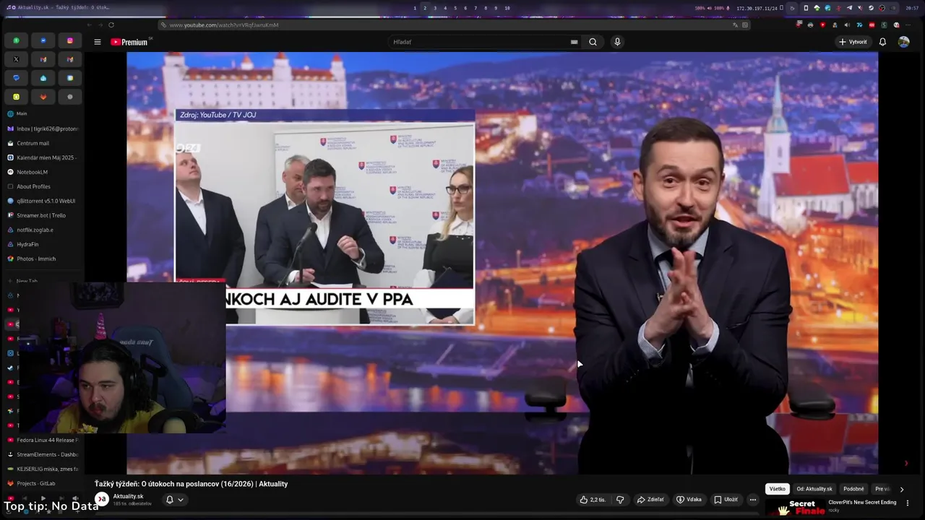Switch to workspace 3 in top bar
Viewport: 925px width, 520px height.
[434, 8]
